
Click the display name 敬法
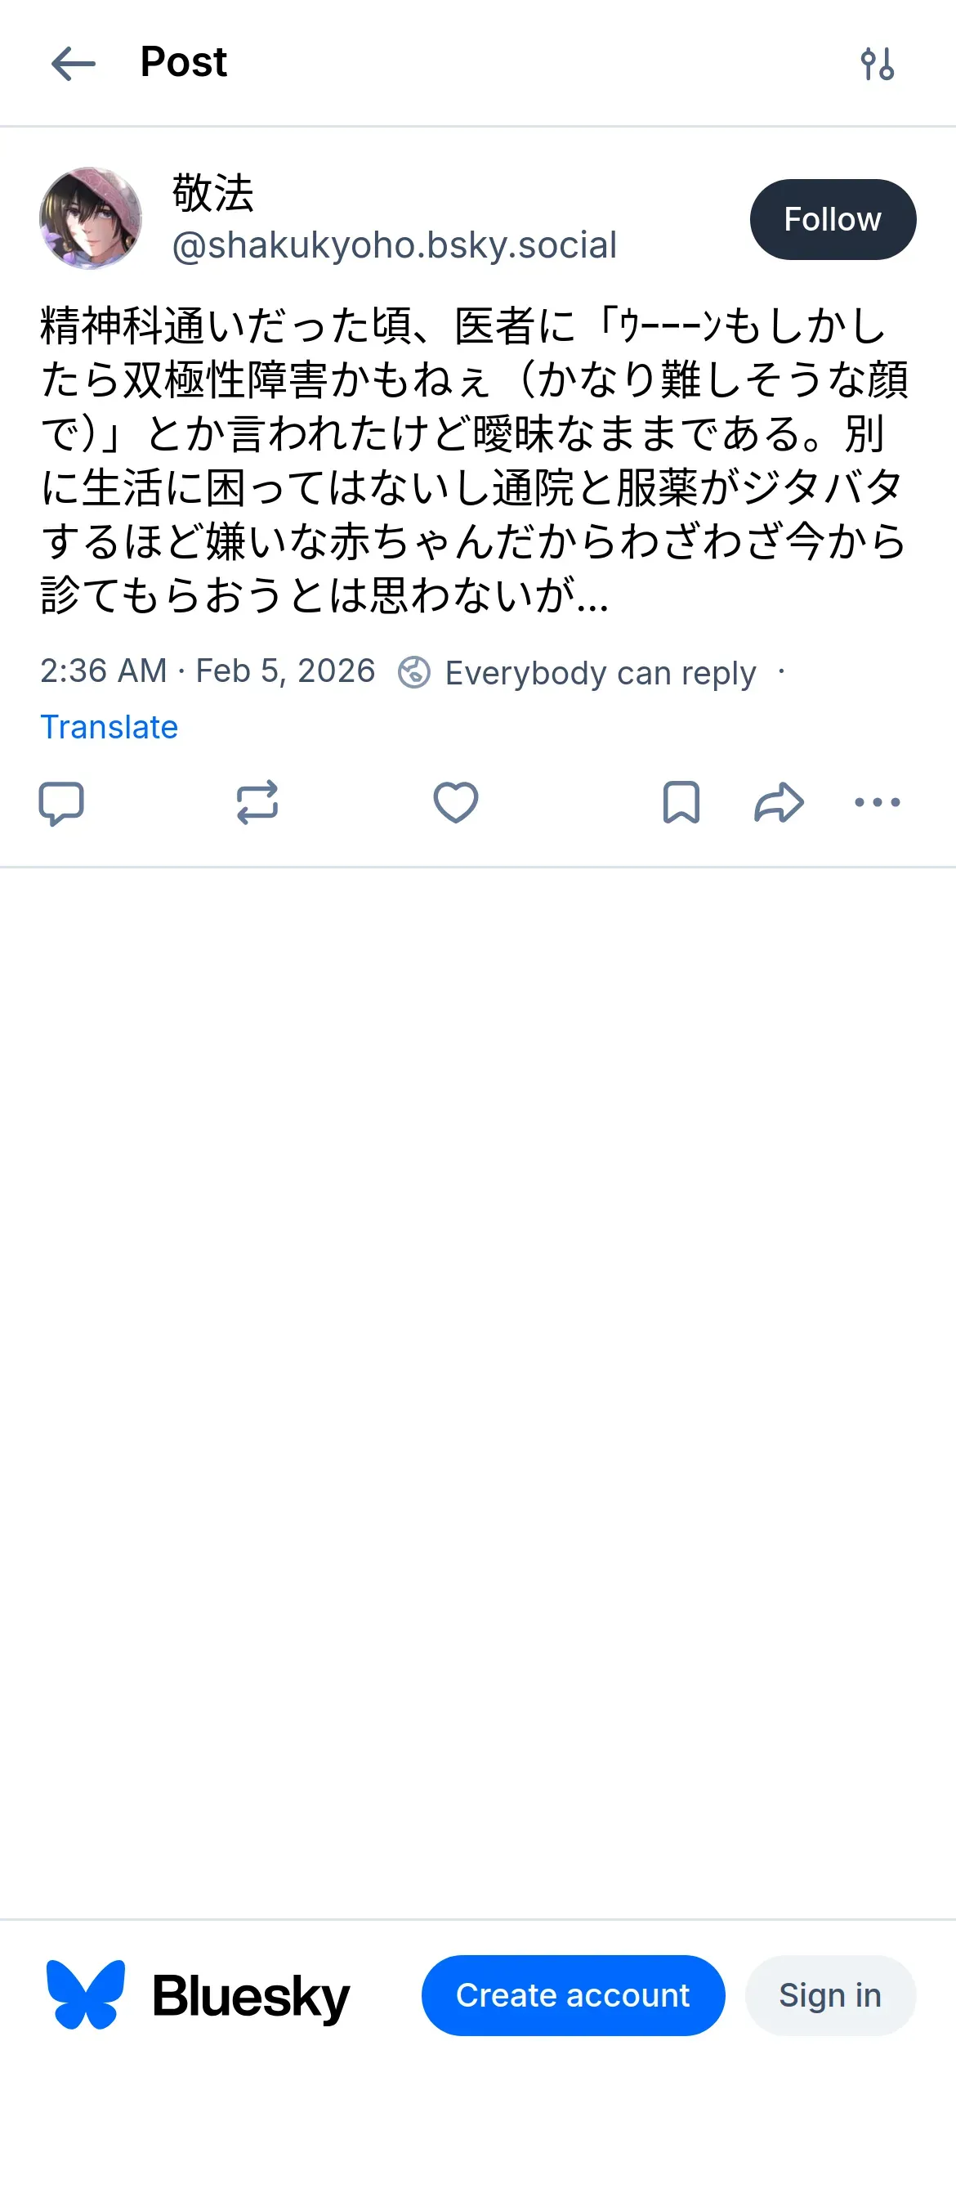213,193
